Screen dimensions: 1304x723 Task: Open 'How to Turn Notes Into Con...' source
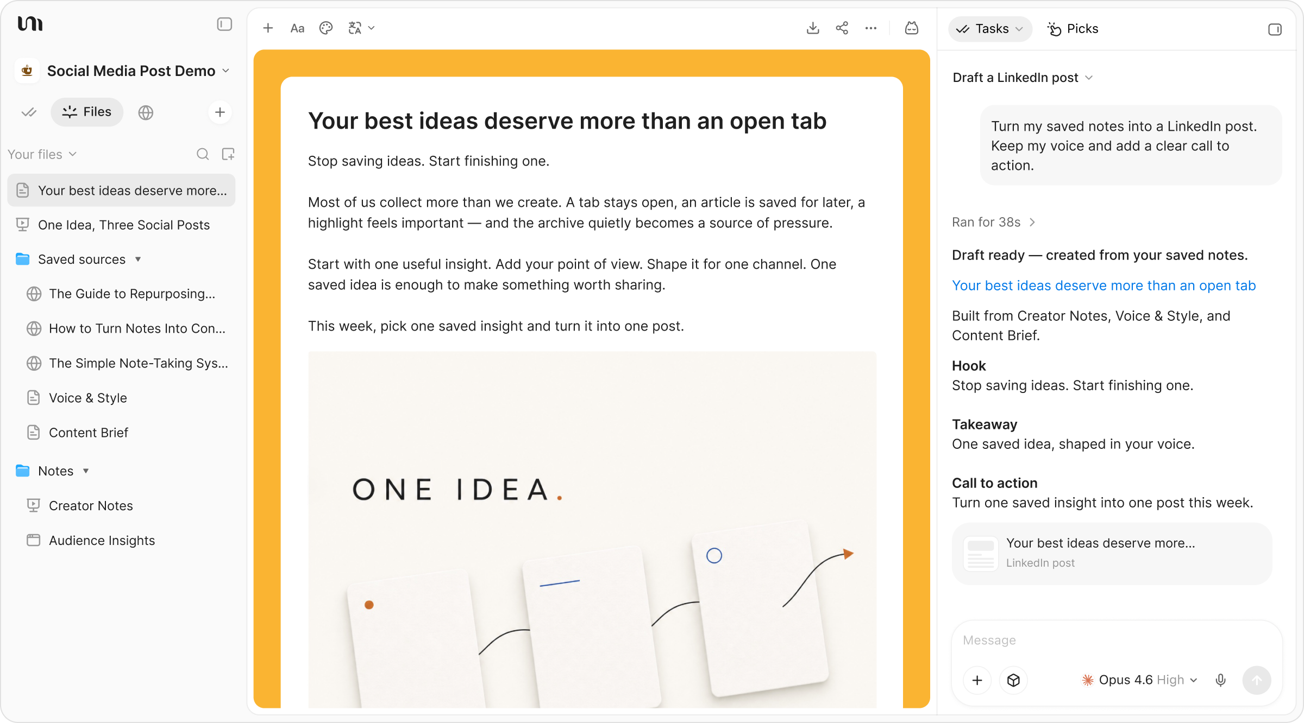pos(121,328)
